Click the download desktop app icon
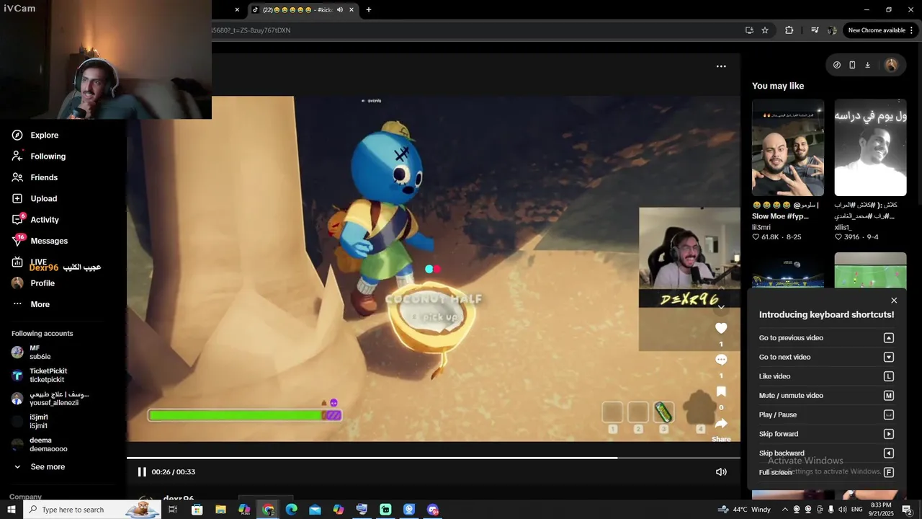 pos(868,65)
